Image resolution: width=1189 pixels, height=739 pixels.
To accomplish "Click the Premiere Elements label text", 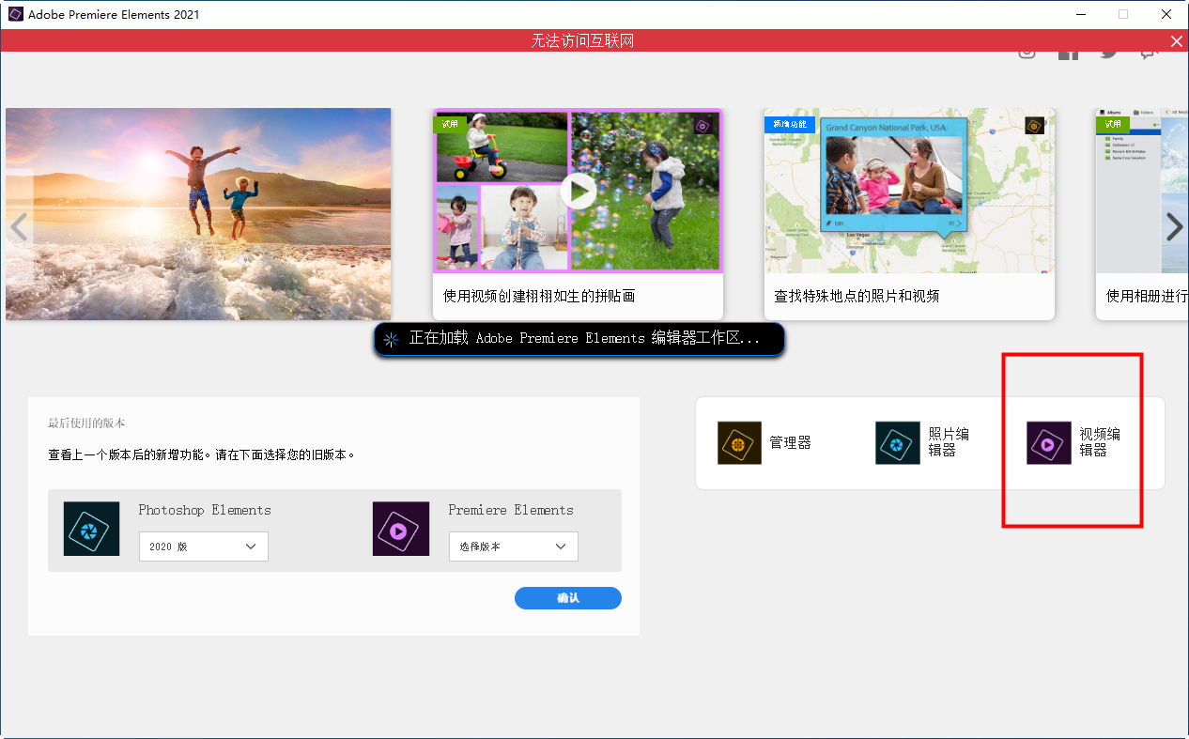I will coord(511,510).
